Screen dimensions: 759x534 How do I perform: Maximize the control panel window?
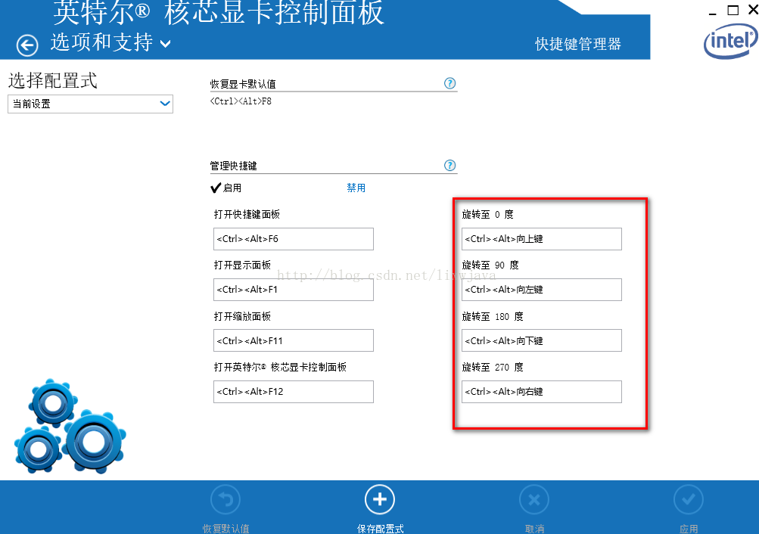point(733,10)
